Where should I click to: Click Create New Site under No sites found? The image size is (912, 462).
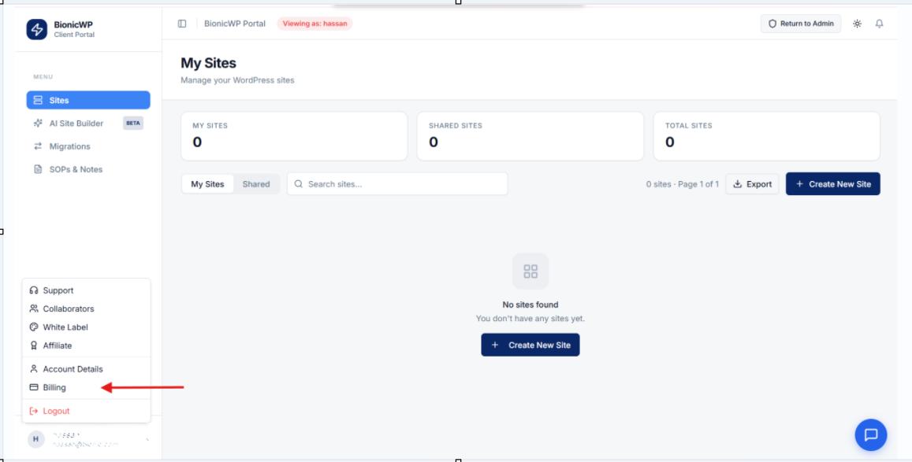[x=530, y=345]
